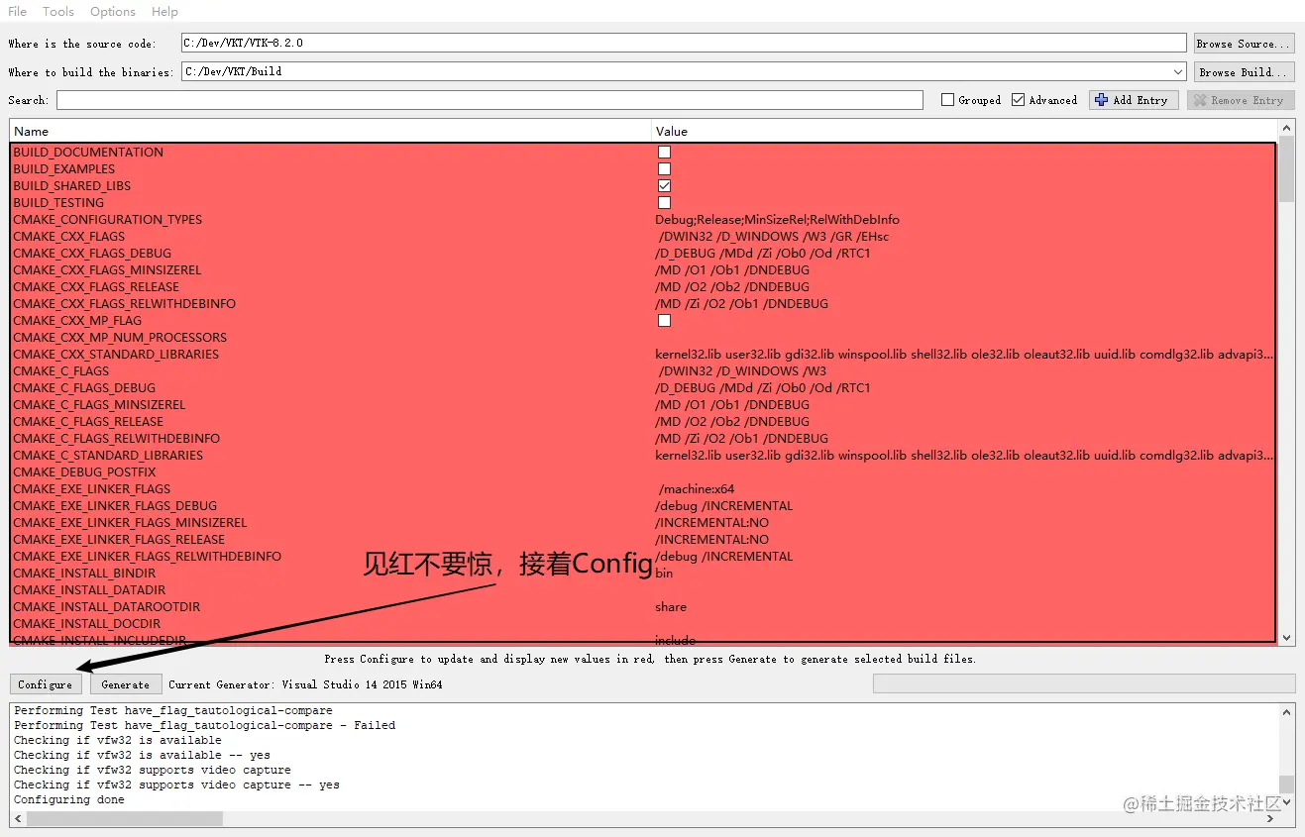
Task: Click the output log scroll up arrow
Action: pyautogui.click(x=1286, y=711)
